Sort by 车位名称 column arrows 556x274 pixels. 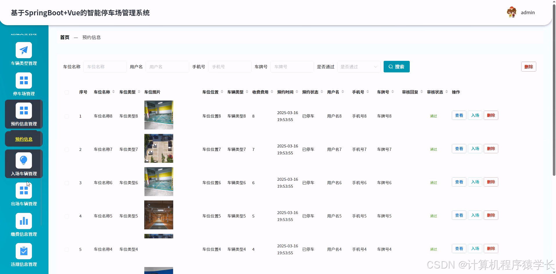[x=113, y=92]
